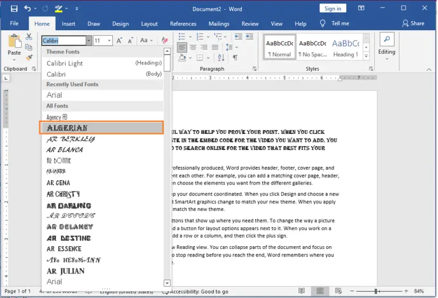Open the Clipboard pane launcher
This screenshot has height=298, width=438.
point(34,68)
